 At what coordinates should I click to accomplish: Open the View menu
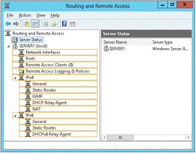click(41, 15)
